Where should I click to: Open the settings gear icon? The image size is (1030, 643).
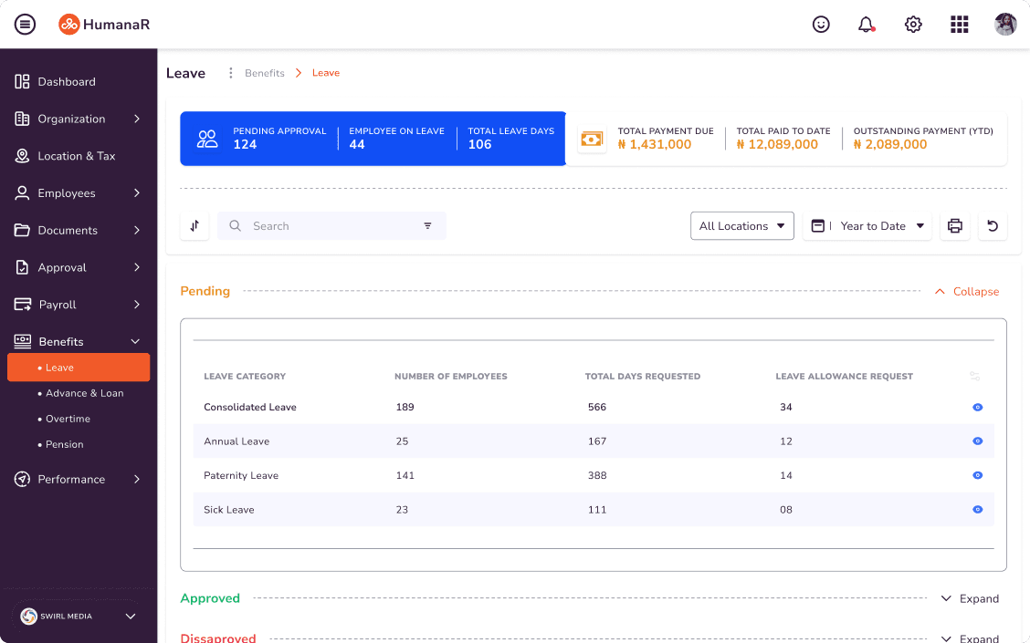[x=913, y=25]
